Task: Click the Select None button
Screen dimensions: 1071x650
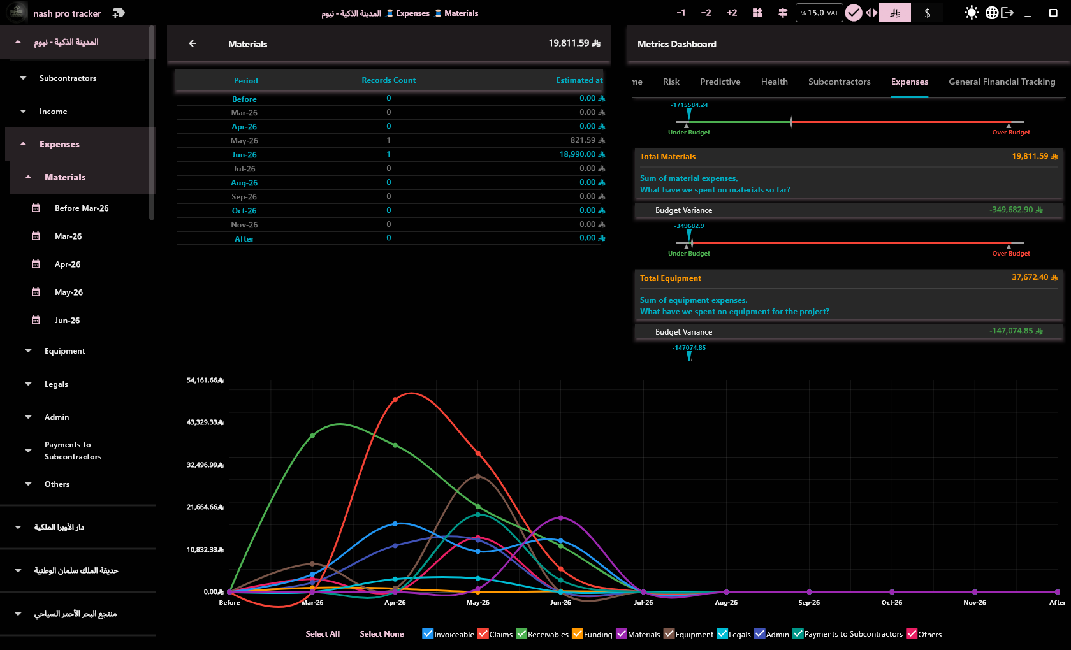Action: pyautogui.click(x=382, y=634)
